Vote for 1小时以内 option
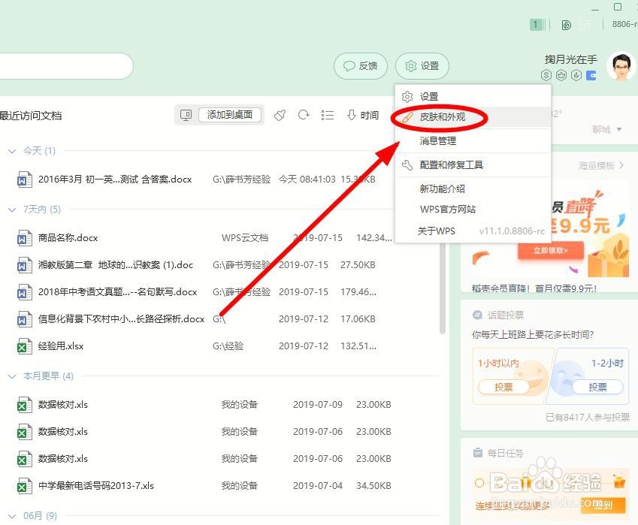Image resolution: width=638 pixels, height=525 pixels. [x=503, y=387]
